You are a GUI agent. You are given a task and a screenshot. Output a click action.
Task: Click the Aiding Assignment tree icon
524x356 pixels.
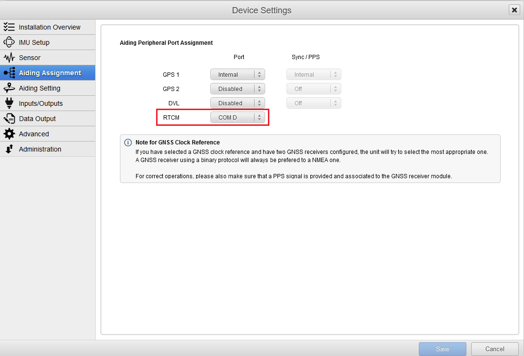[9, 73]
